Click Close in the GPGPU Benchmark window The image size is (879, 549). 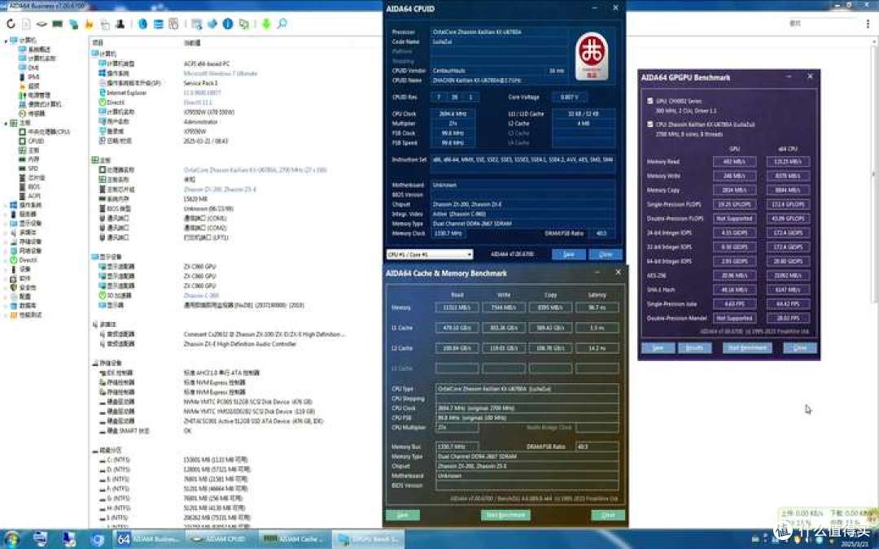click(x=800, y=348)
